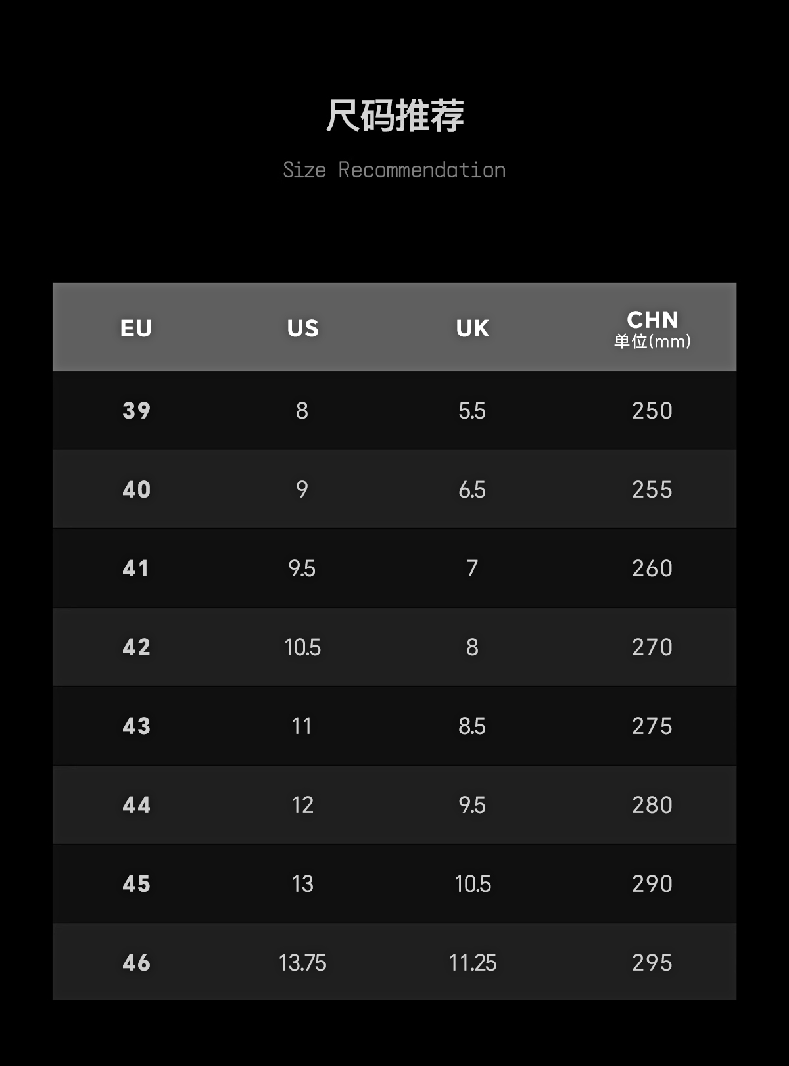Screen dimensions: 789x1066
Task: Click the 尺码推荐 title text
Action: (394, 116)
